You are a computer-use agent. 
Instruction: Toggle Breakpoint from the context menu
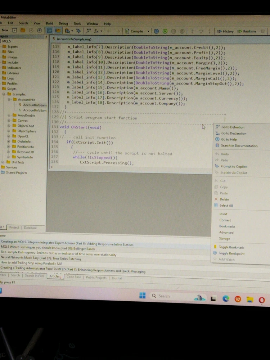(231, 253)
